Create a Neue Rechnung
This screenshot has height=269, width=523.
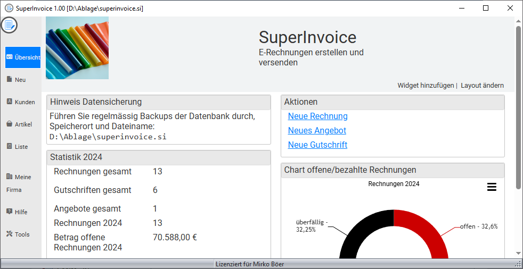318,116
